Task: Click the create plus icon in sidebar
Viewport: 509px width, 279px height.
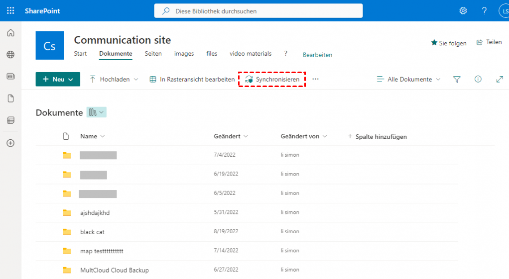Action: coord(10,143)
